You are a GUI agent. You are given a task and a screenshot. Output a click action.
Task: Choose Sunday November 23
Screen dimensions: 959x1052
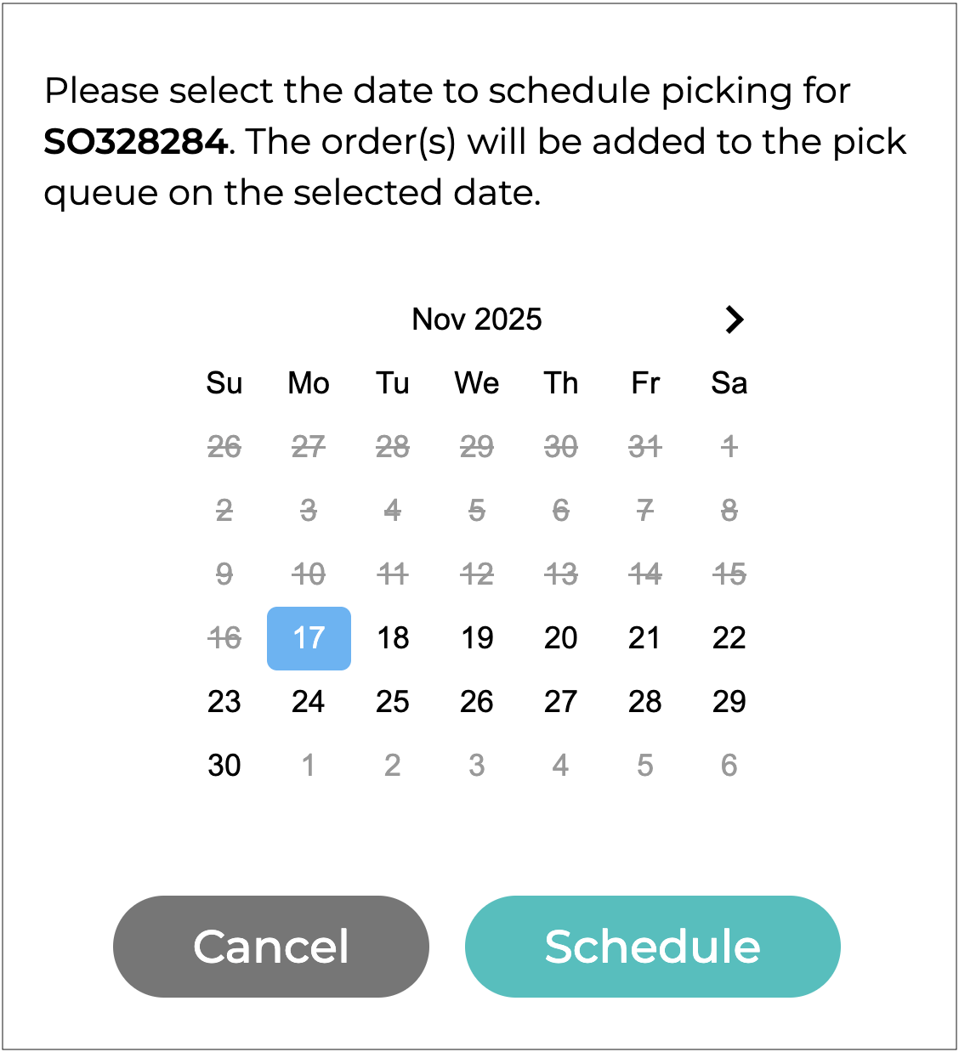tap(224, 702)
